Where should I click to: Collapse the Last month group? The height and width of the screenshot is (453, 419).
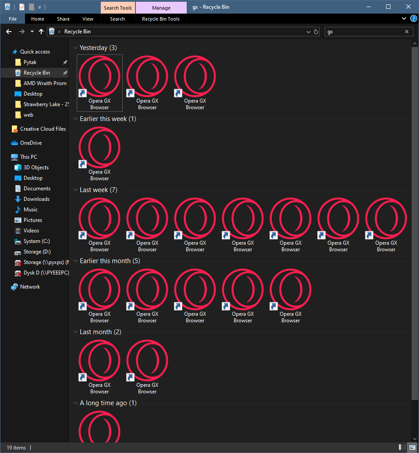pos(75,332)
